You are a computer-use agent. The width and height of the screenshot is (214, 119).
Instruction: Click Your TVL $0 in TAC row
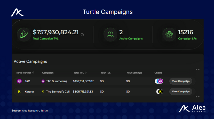point(102,81)
